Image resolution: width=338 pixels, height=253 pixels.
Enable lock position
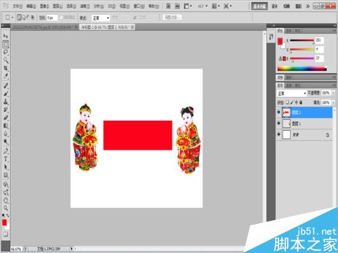[296, 103]
